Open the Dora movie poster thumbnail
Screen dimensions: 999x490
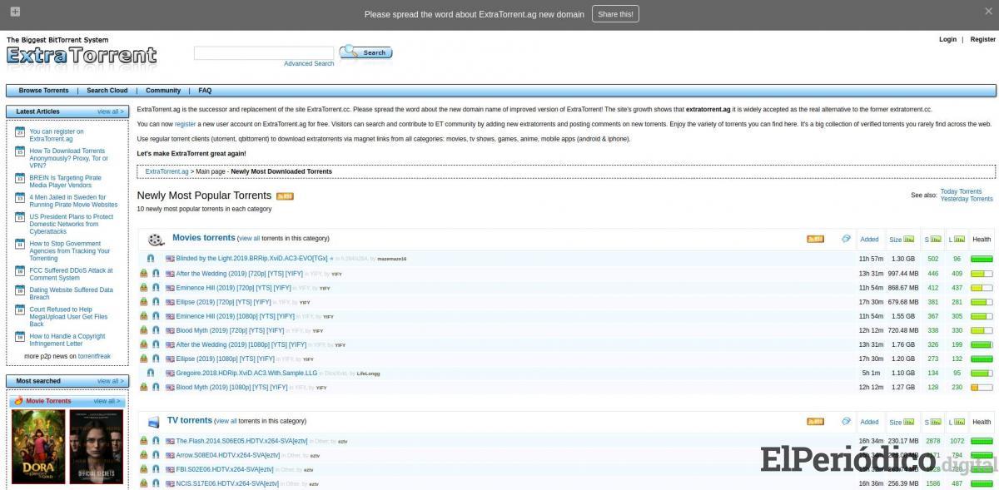pos(38,447)
